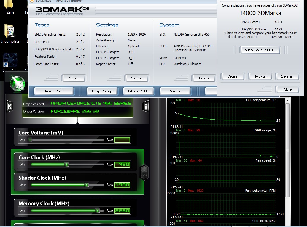The image size is (307, 227).
Task: Adjust the Shader Clock slider handle
Action: (87, 185)
